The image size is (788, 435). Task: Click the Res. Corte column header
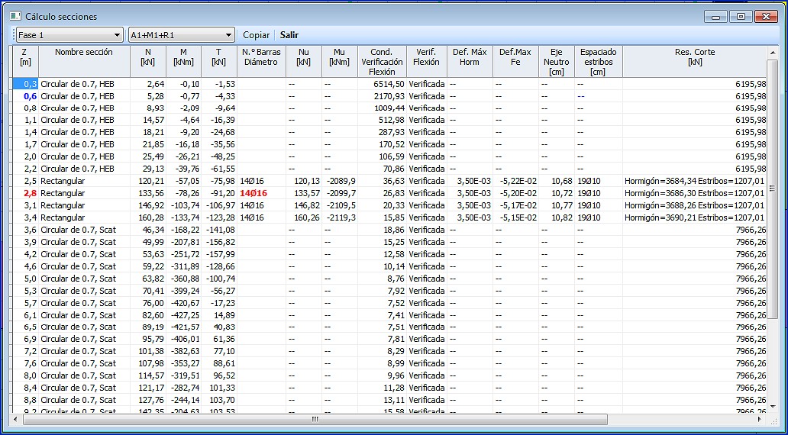694,57
